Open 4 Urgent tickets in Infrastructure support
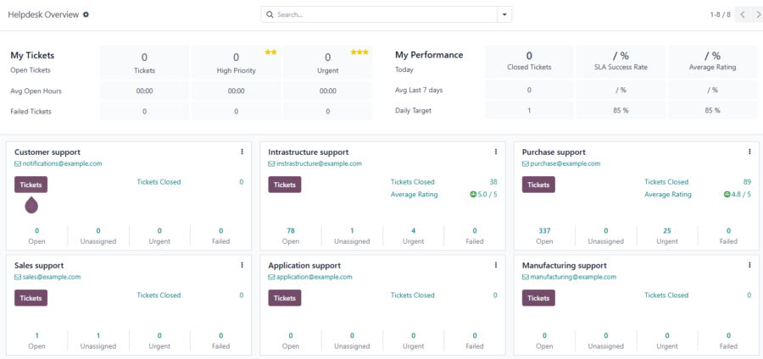 tap(413, 230)
